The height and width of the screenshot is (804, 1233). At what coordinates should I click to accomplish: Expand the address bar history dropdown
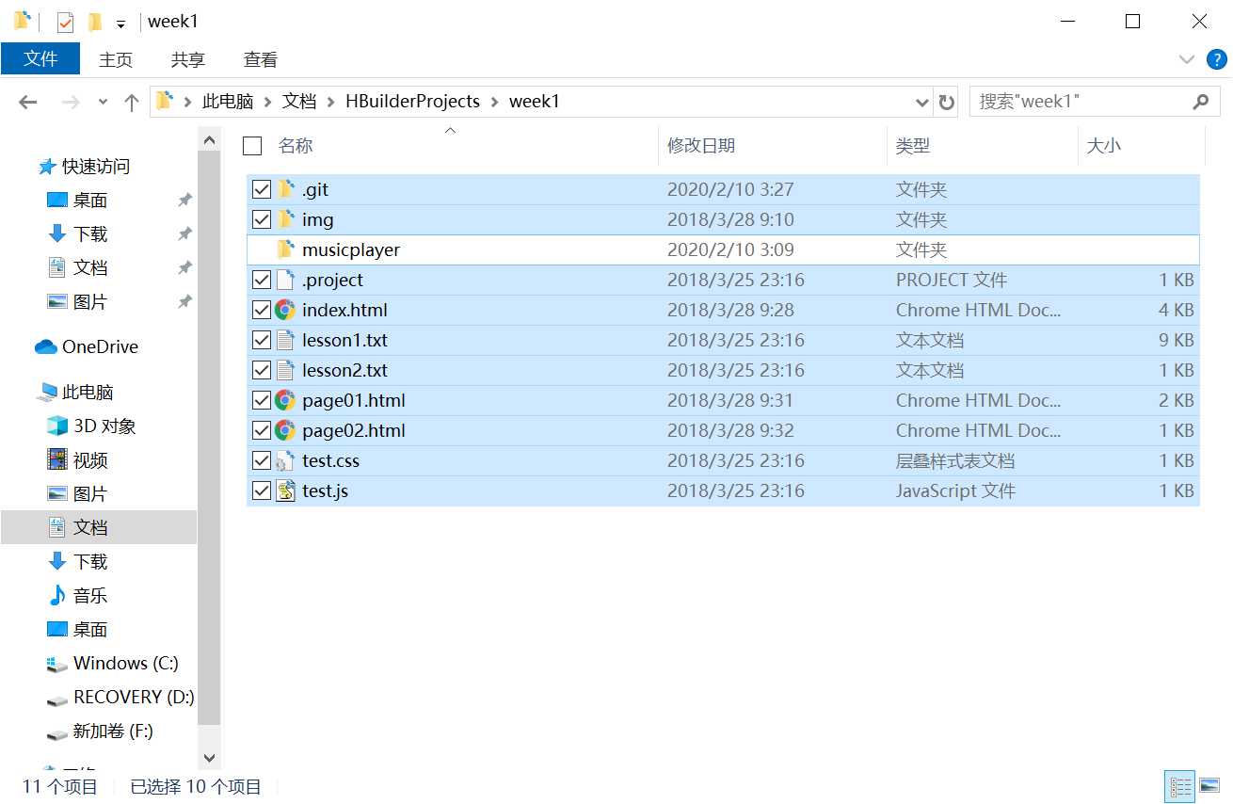[922, 102]
